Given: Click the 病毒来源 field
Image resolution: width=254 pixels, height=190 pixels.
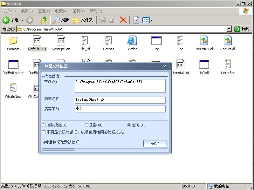Looking at the screenshot, I should (120, 109).
